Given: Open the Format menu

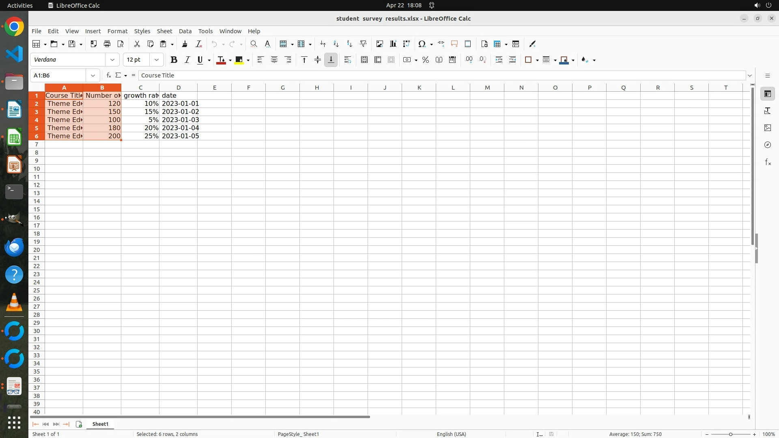Looking at the screenshot, I should [x=117, y=31].
